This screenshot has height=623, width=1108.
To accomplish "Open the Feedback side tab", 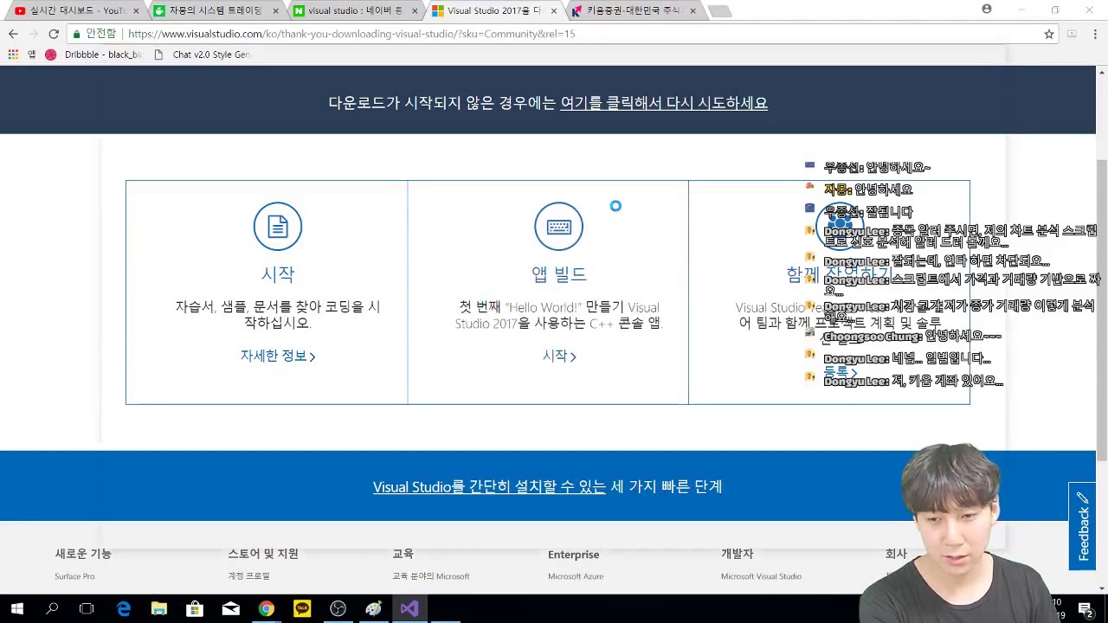I will coord(1082,526).
